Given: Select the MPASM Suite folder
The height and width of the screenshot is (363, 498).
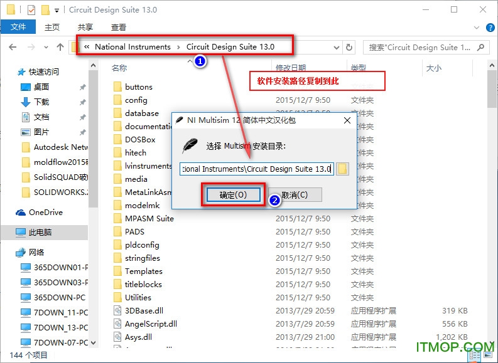Looking at the screenshot, I should pos(149,218).
